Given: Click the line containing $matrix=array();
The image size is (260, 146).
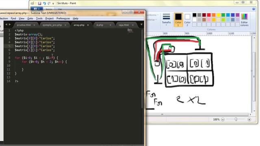Looking at the screenshot, I should point(28,34).
